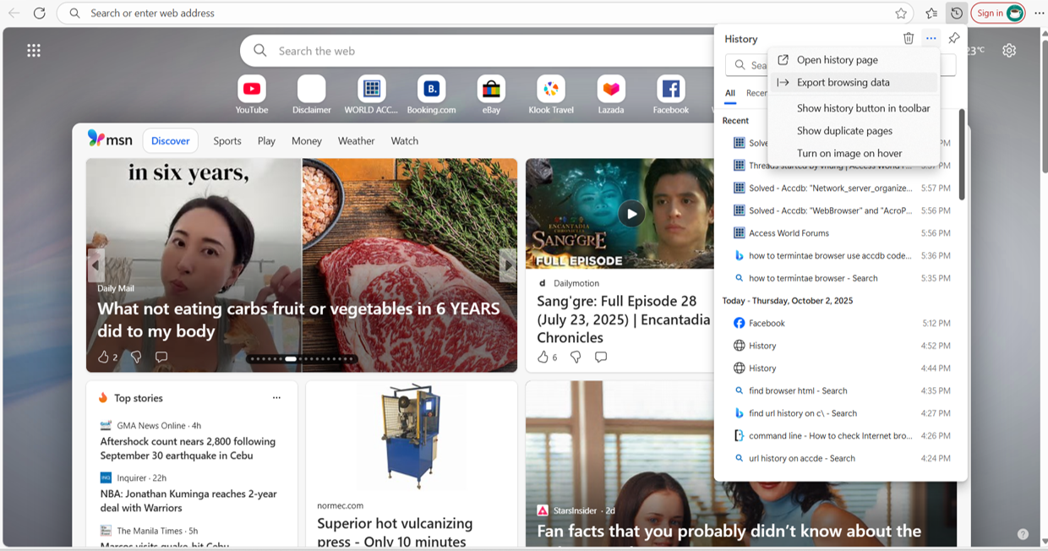Image resolution: width=1048 pixels, height=551 pixels.
Task: Click the refresh page icon
Action: tap(40, 13)
